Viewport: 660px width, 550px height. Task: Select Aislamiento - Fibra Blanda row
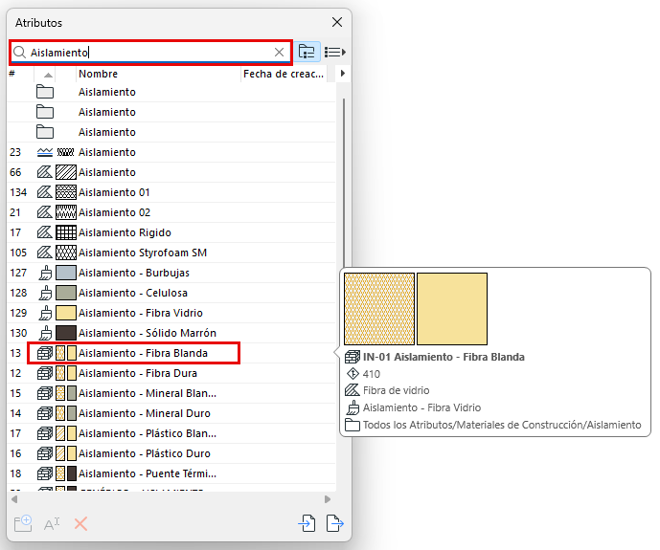point(171,353)
